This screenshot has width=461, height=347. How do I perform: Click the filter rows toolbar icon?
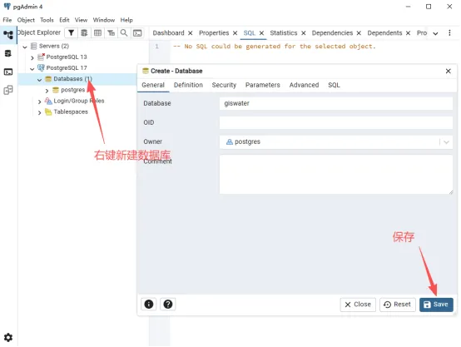pyautogui.click(x=72, y=33)
